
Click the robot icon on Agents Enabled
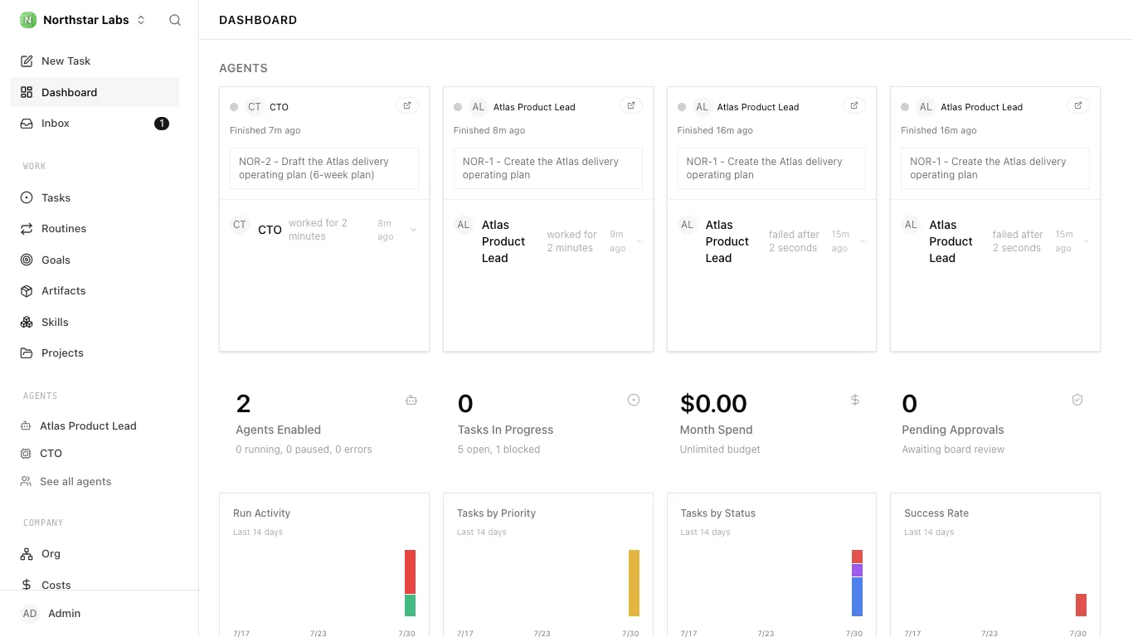(x=411, y=400)
